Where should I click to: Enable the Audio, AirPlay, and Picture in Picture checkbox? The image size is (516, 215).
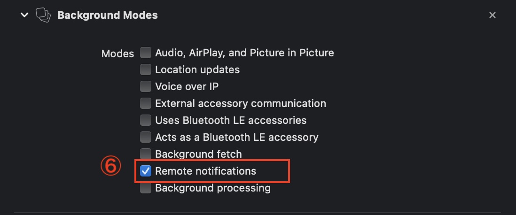tap(146, 53)
